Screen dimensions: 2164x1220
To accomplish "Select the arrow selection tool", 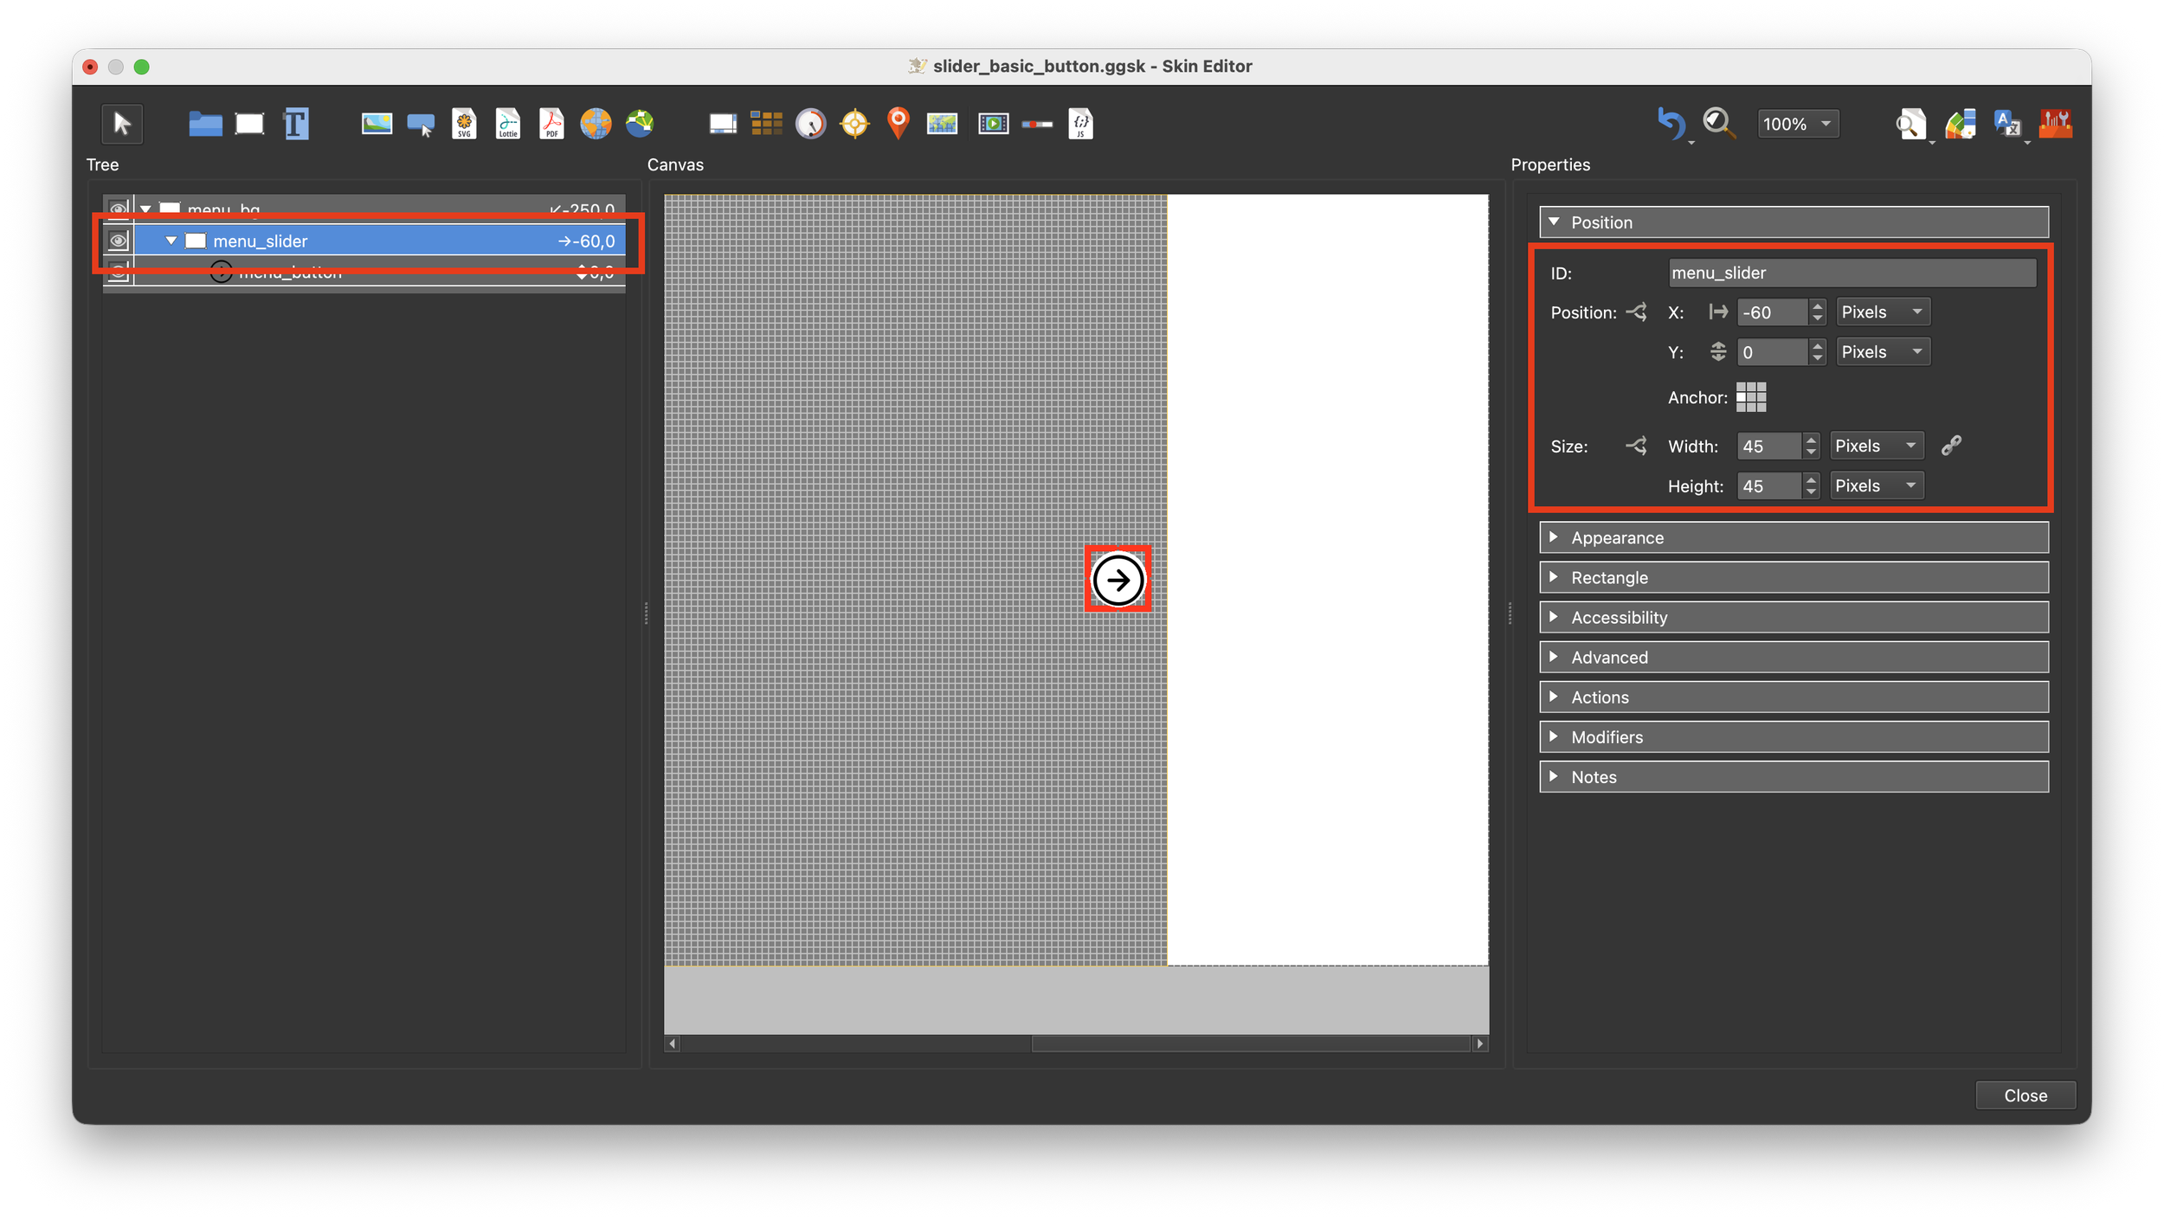I will click(122, 124).
